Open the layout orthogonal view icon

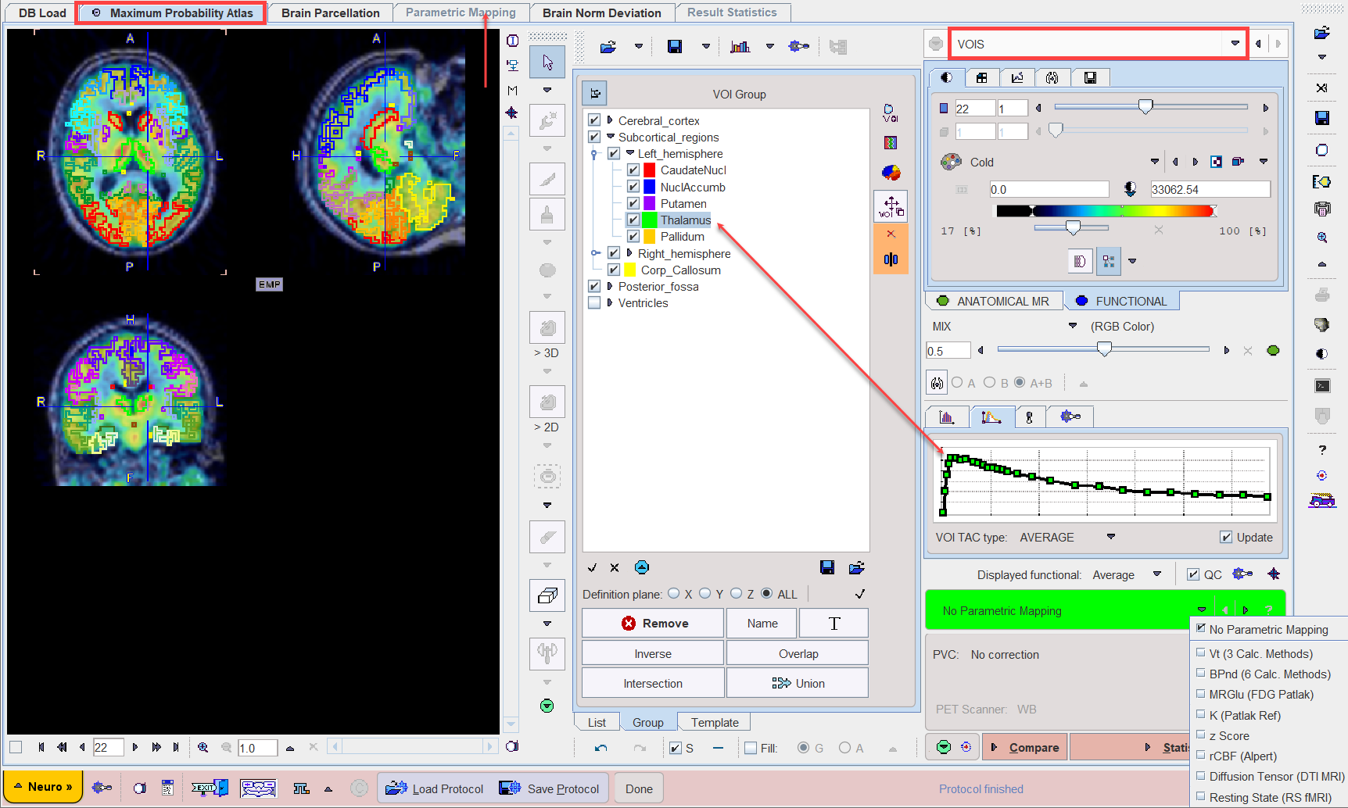[x=982, y=77]
